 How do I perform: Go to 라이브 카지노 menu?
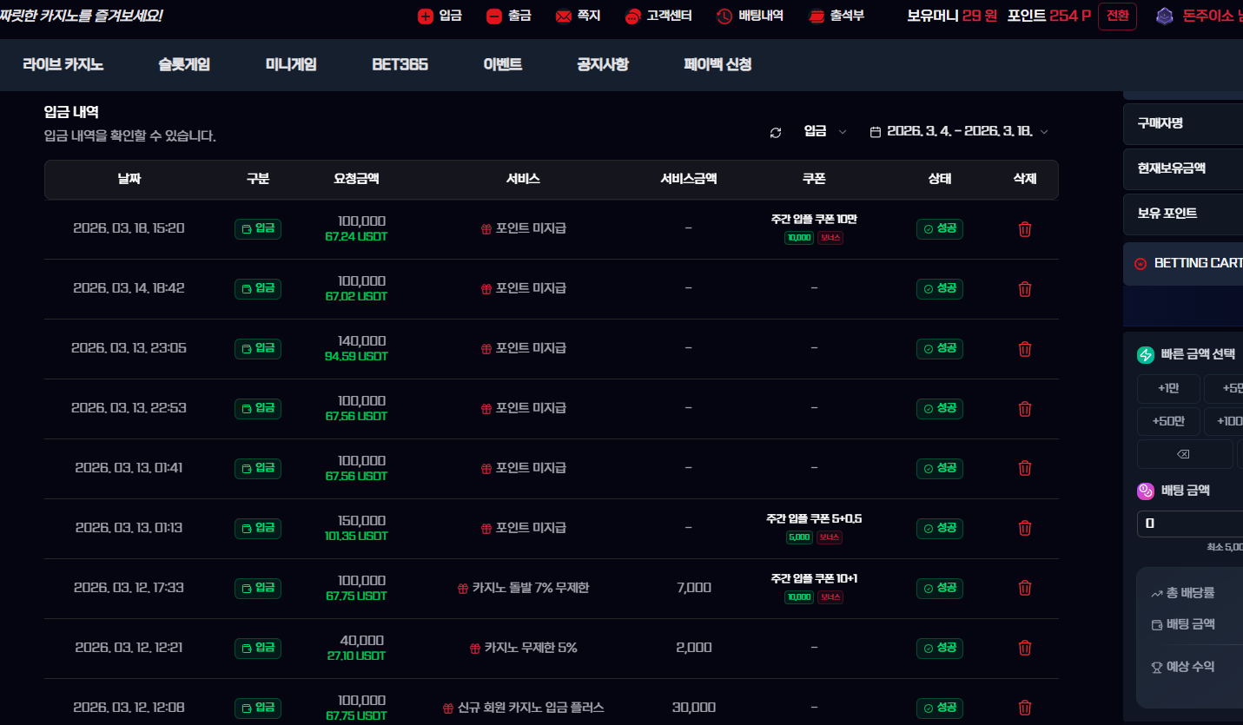coord(63,64)
